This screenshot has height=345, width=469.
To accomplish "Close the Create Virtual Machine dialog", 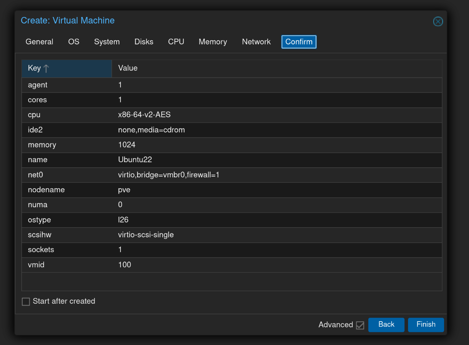I will coord(438,22).
